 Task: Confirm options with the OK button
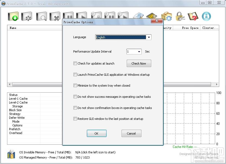(x=97, y=133)
